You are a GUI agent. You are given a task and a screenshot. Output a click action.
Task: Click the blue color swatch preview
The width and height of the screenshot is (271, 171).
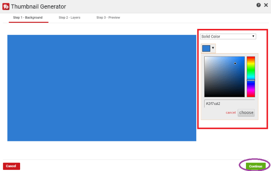pyautogui.click(x=206, y=48)
